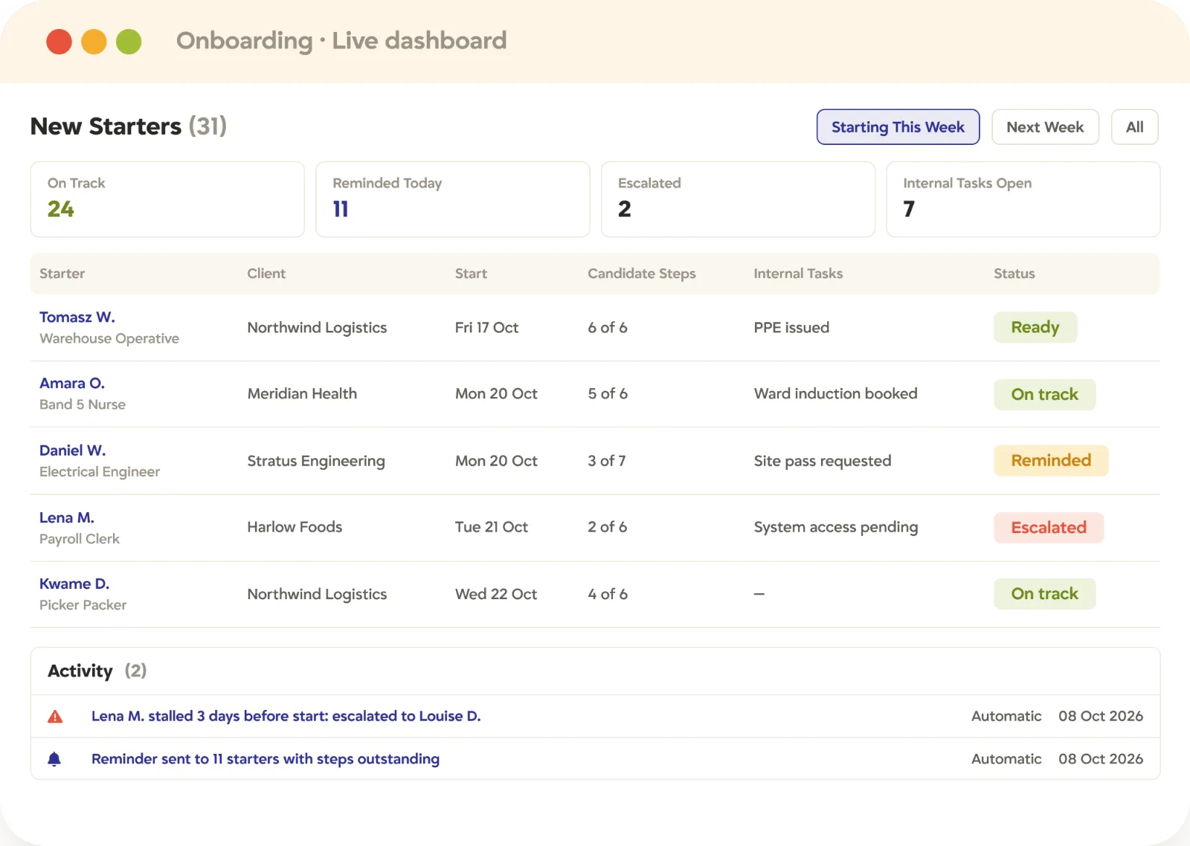Click the bell reminder icon in Activity

(54, 759)
